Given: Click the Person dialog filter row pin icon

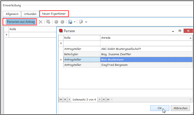Looking at the screenshot, I should pos(61,44).
